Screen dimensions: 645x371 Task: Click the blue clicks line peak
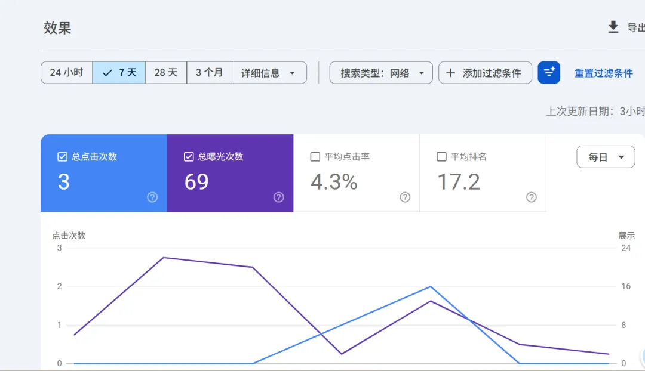(430, 286)
